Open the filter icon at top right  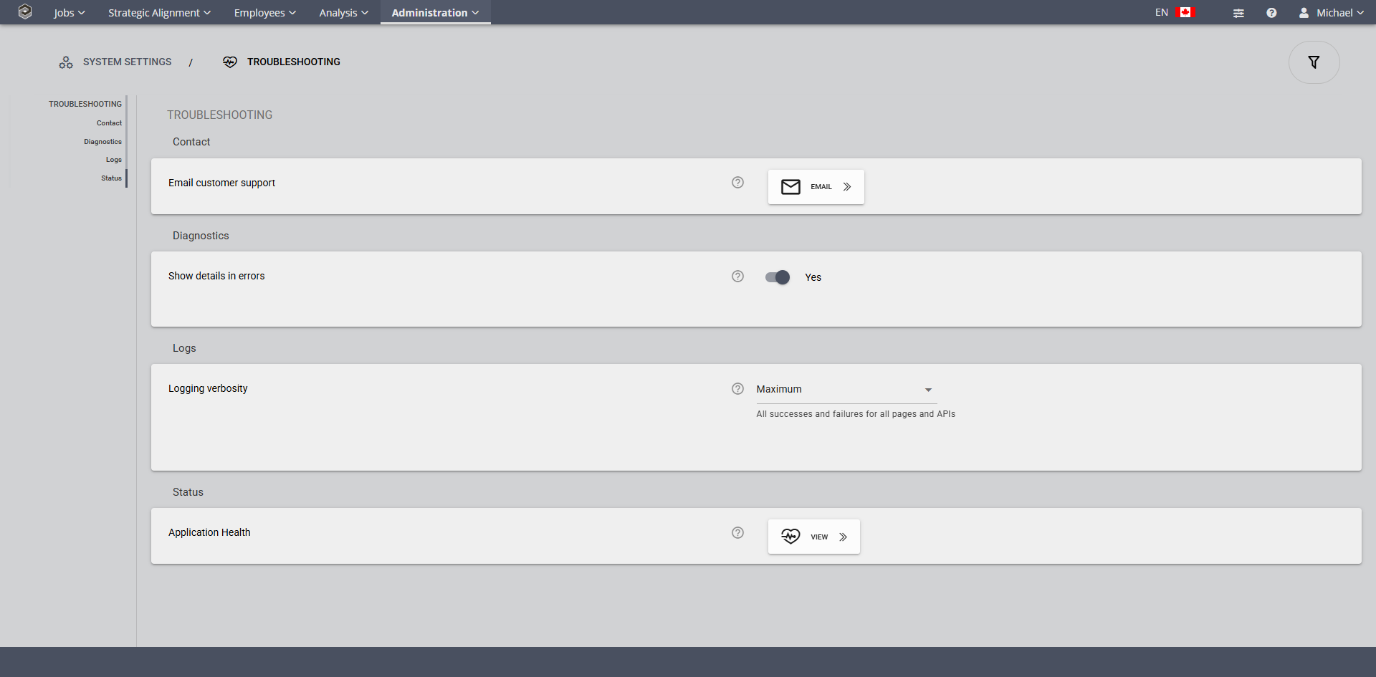point(1314,62)
